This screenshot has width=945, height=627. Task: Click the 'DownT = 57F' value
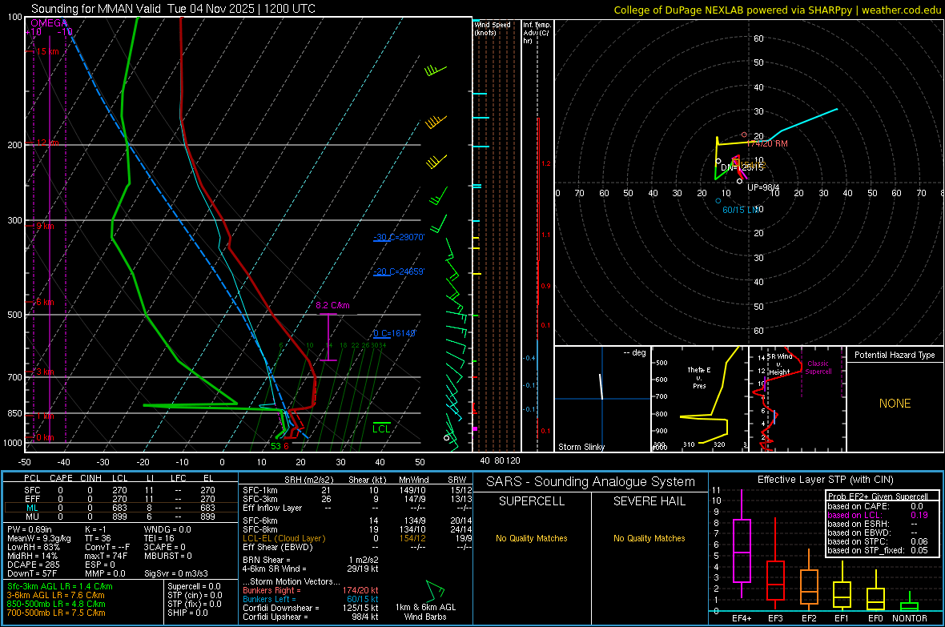pyautogui.click(x=32, y=574)
